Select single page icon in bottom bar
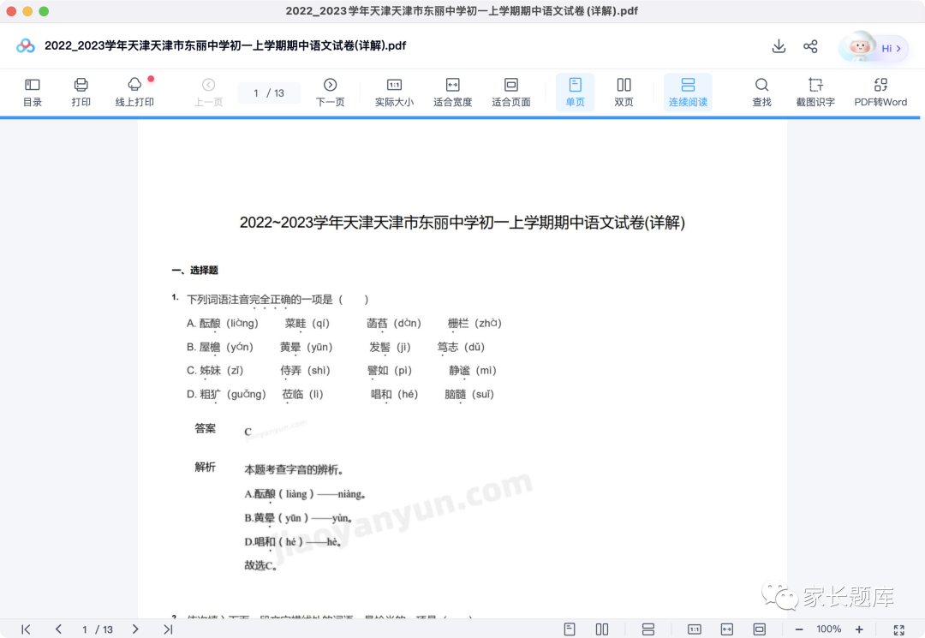 coord(570,629)
